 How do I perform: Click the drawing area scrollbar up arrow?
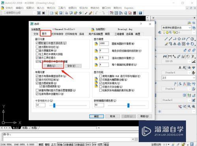point(148,18)
